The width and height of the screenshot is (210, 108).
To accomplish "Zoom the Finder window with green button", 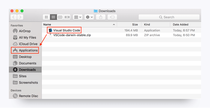I will 22,11.
